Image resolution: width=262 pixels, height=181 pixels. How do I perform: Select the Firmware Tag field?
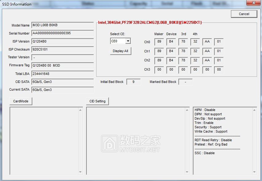pos(62,65)
